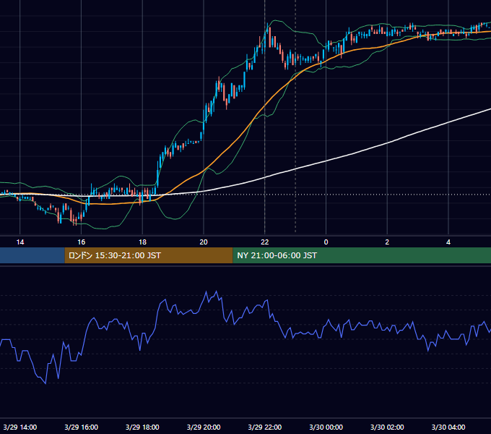491x434 pixels.
Task: Click the ロンドン 15:30-21:00 JST session bar
Action: tap(149, 255)
